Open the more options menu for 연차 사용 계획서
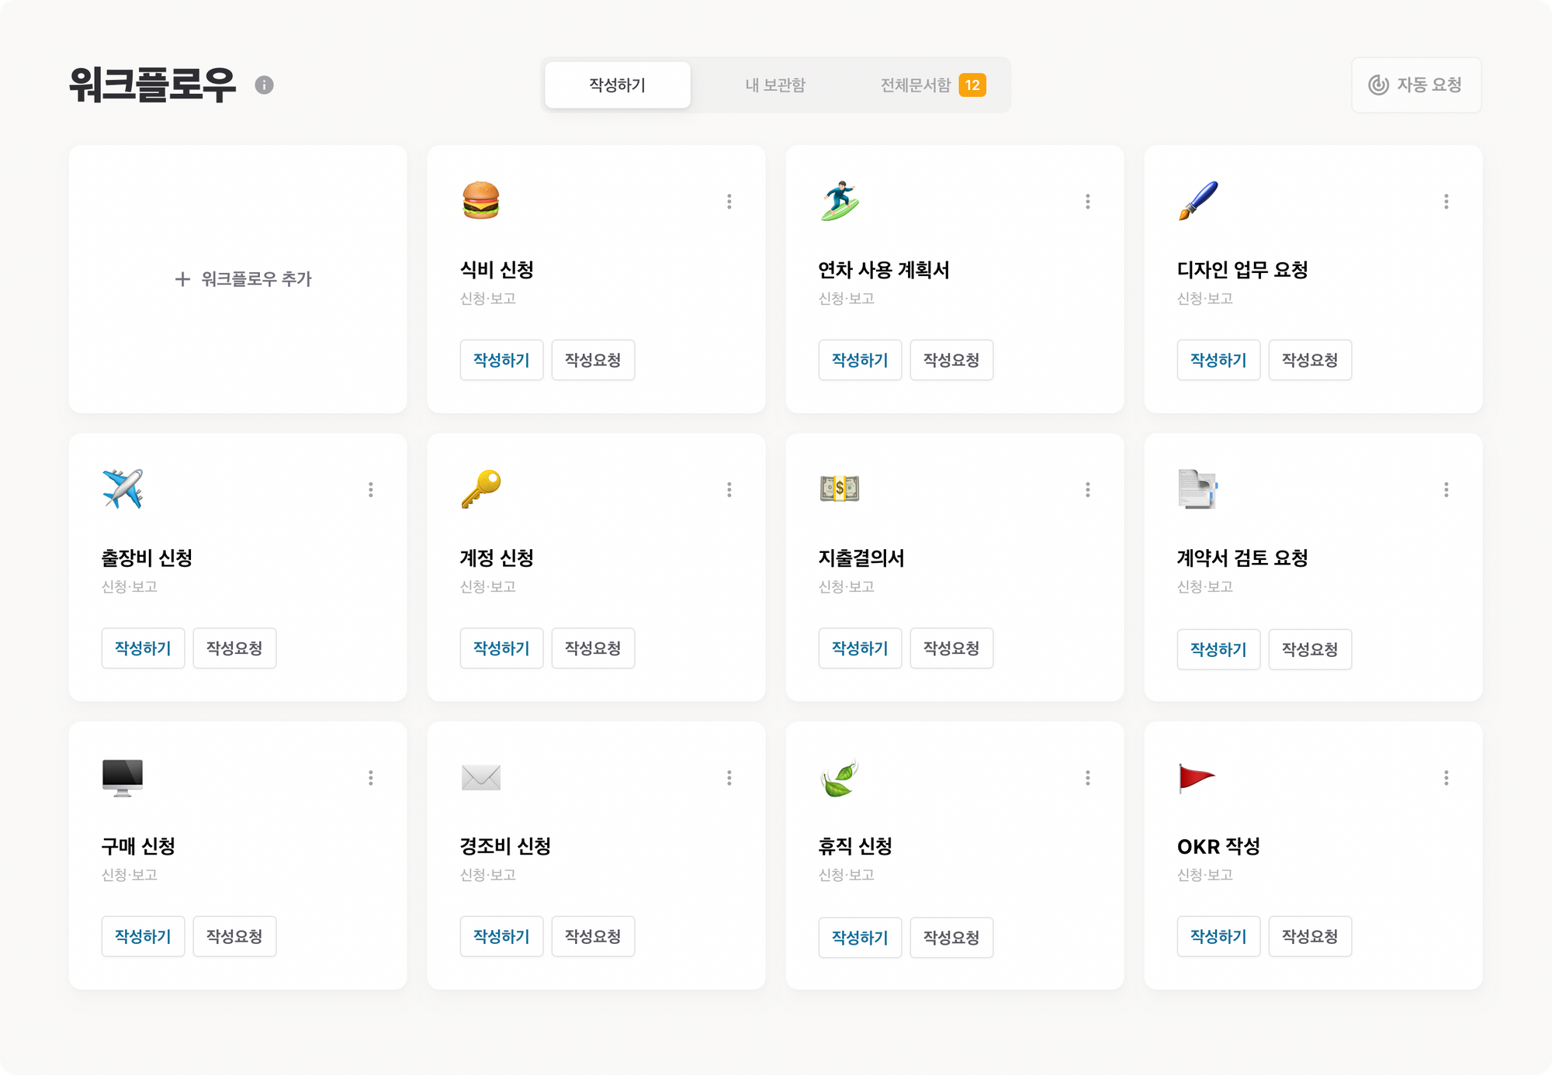The width and height of the screenshot is (1552, 1075). click(1088, 202)
